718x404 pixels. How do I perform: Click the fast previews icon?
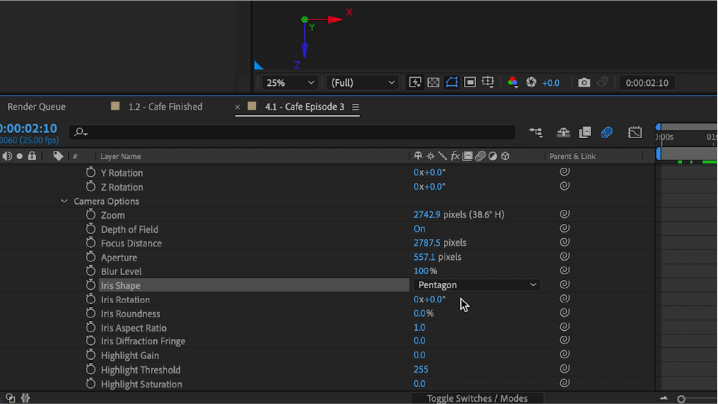[415, 83]
